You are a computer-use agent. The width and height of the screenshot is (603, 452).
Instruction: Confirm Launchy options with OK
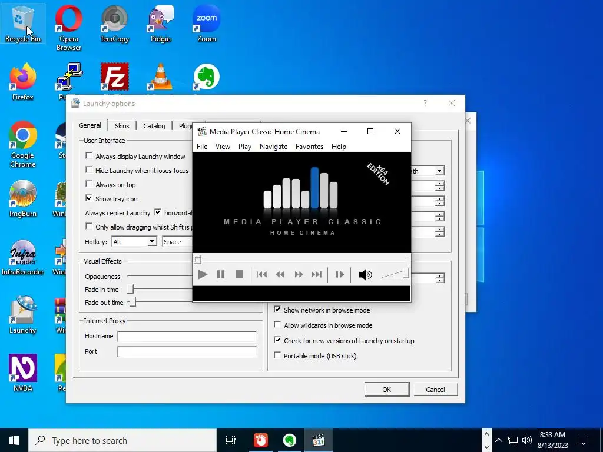tap(386, 390)
